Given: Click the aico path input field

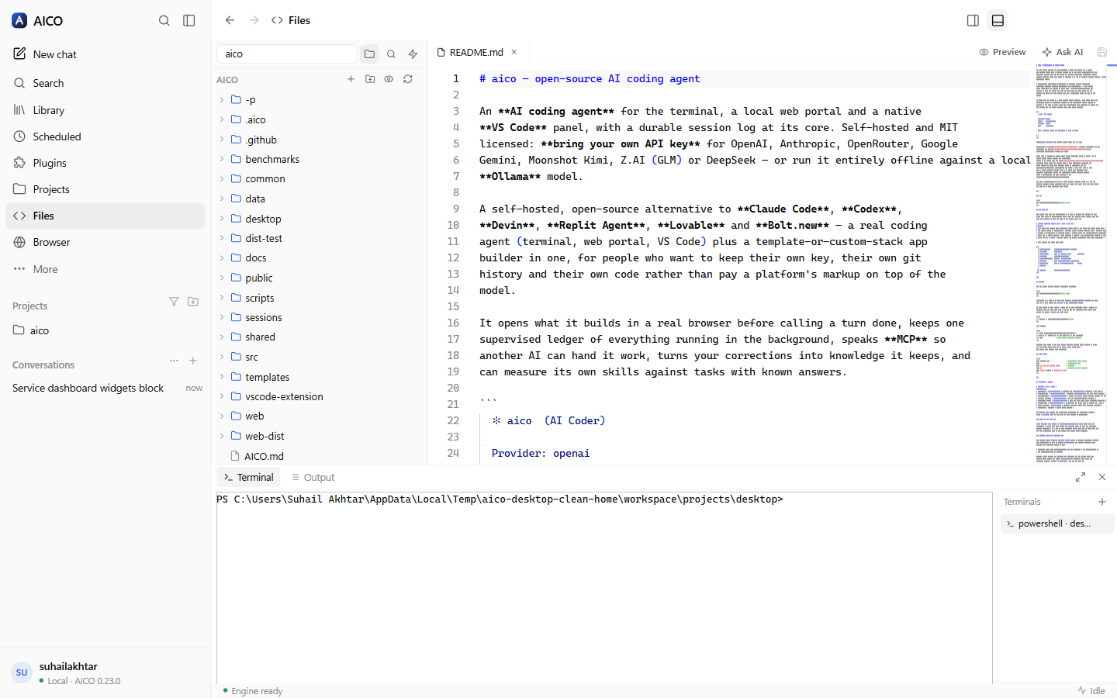Looking at the screenshot, I should pos(286,54).
